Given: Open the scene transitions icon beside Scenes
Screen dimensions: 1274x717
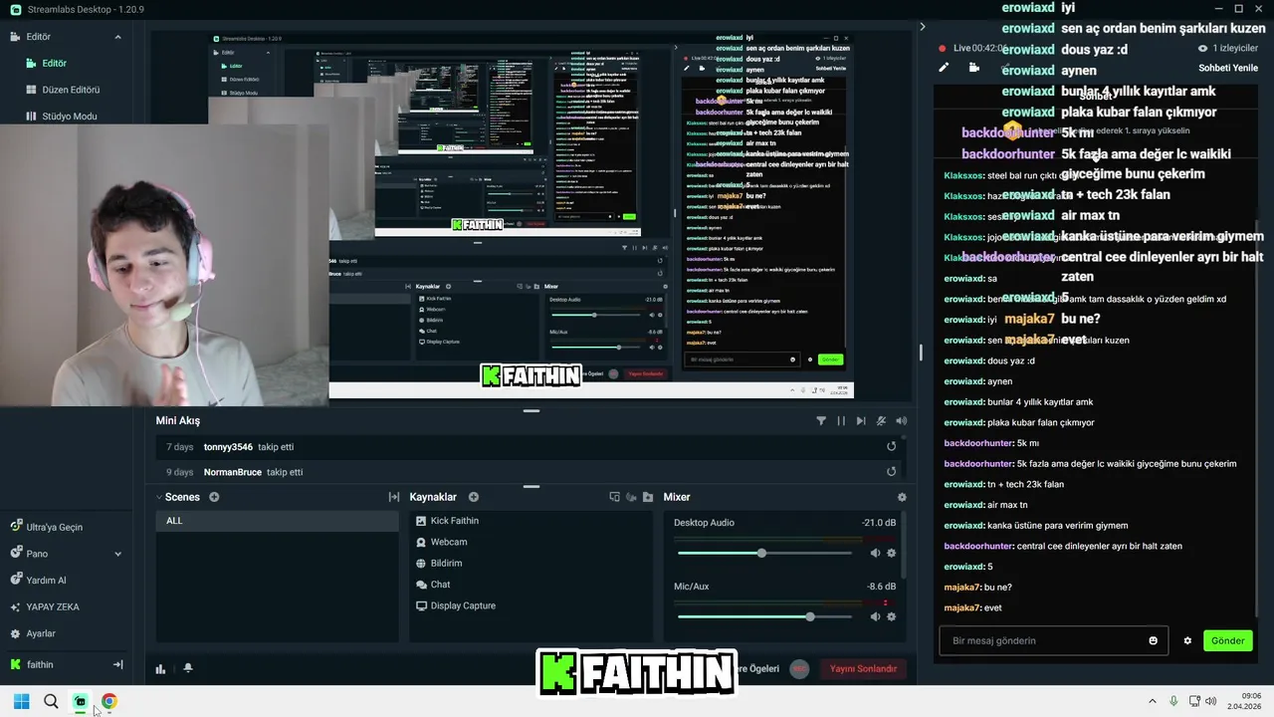Looking at the screenshot, I should coord(394,497).
